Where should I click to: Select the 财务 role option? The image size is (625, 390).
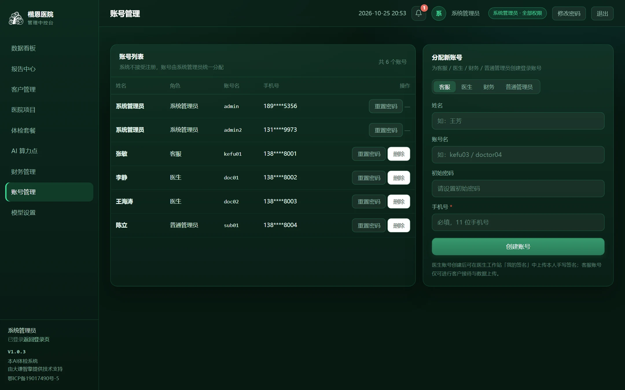click(x=489, y=87)
